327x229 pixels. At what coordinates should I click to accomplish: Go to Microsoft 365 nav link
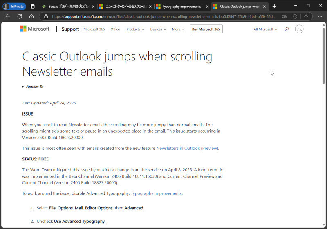click(94, 29)
